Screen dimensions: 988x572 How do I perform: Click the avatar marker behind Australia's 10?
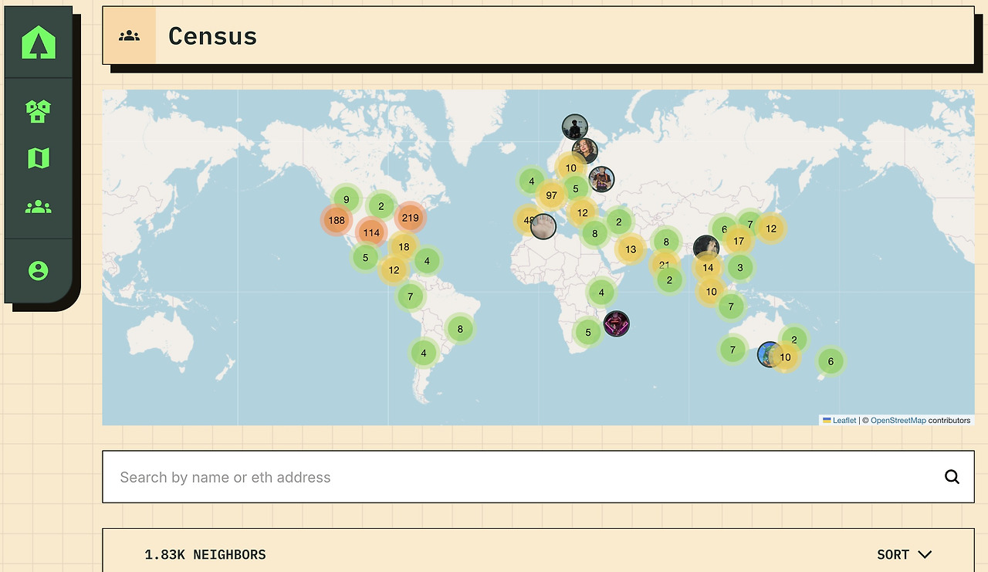[x=767, y=354]
